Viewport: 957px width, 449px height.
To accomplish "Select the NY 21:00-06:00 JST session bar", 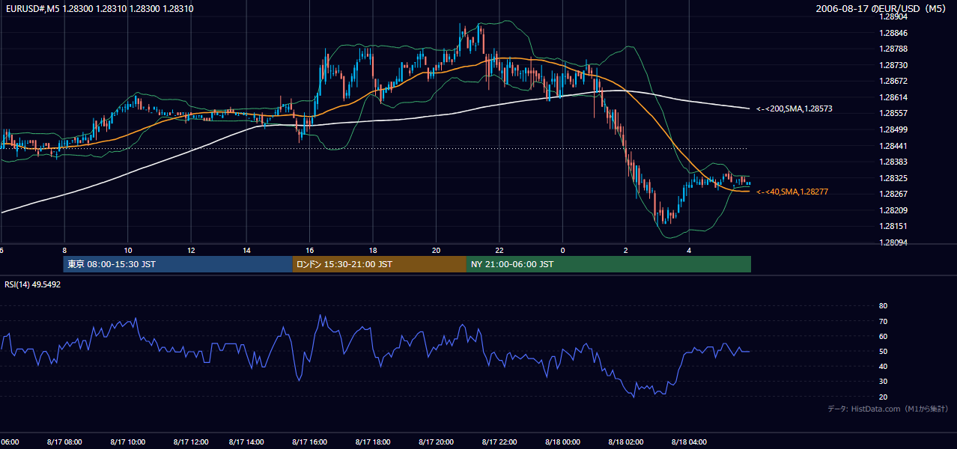I will pyautogui.click(x=609, y=264).
